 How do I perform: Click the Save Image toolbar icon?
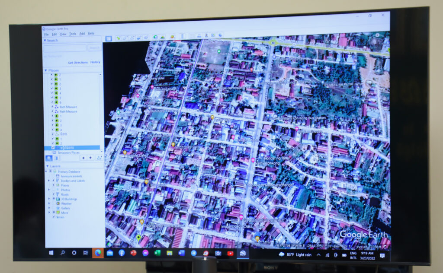tap(206, 35)
